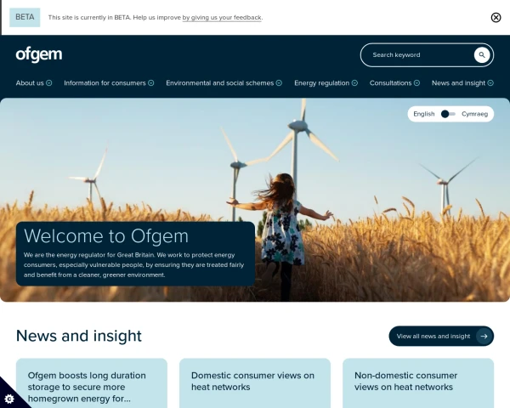Image resolution: width=510 pixels, height=408 pixels.
Task: Click the search magnifier icon
Action: coord(482,55)
